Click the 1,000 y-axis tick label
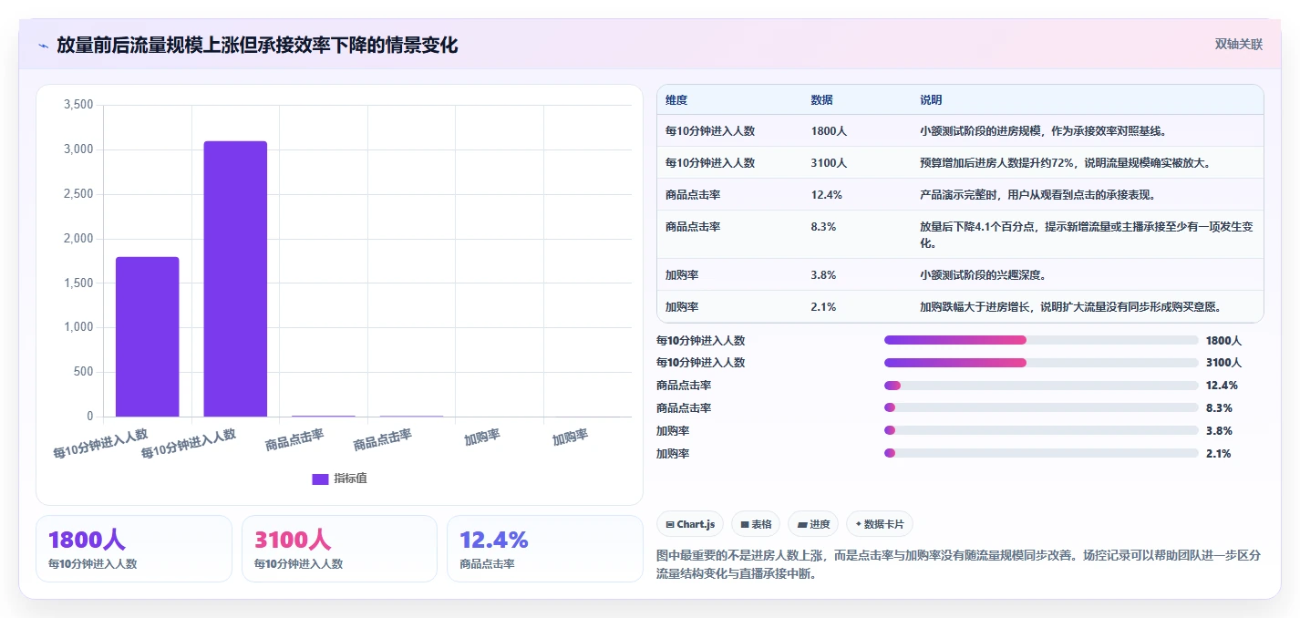Viewport: 1300px width, 618px height. [78, 327]
